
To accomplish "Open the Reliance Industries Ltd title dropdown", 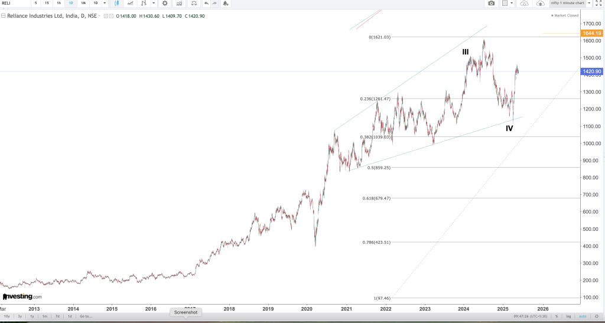I will [99, 16].
